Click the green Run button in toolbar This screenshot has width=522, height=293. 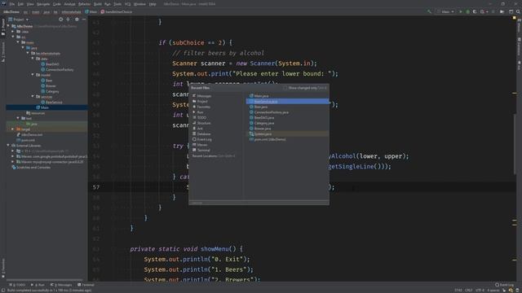pos(461,12)
